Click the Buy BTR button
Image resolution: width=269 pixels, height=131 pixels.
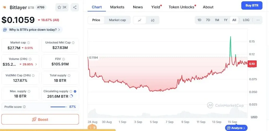(252, 5)
